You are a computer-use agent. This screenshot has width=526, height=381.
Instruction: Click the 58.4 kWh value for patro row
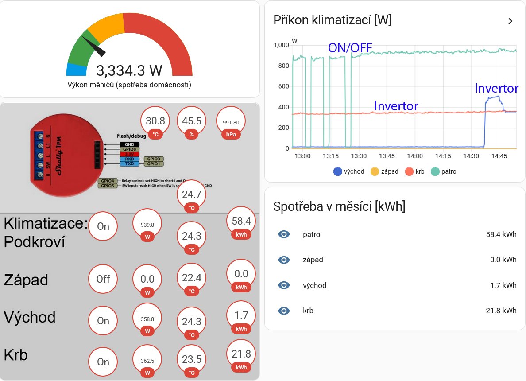point(501,234)
